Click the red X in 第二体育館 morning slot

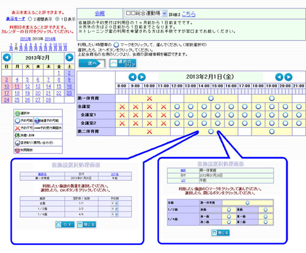tap(149, 132)
